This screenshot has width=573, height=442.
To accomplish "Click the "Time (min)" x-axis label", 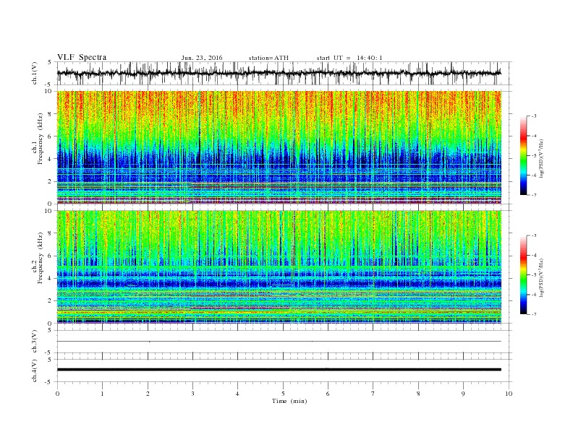I will coord(289,401).
